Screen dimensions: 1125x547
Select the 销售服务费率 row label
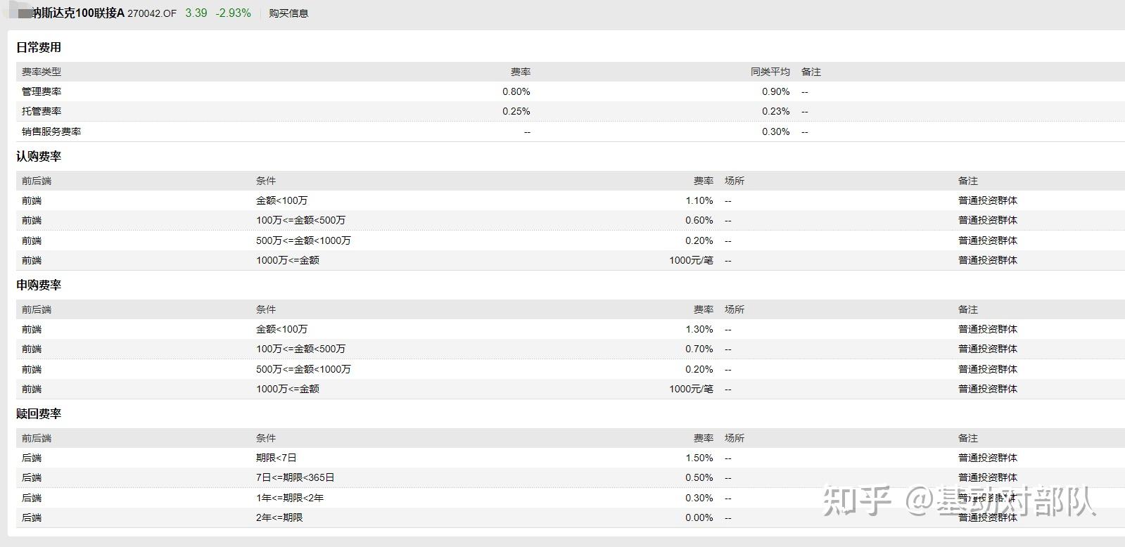click(51, 131)
